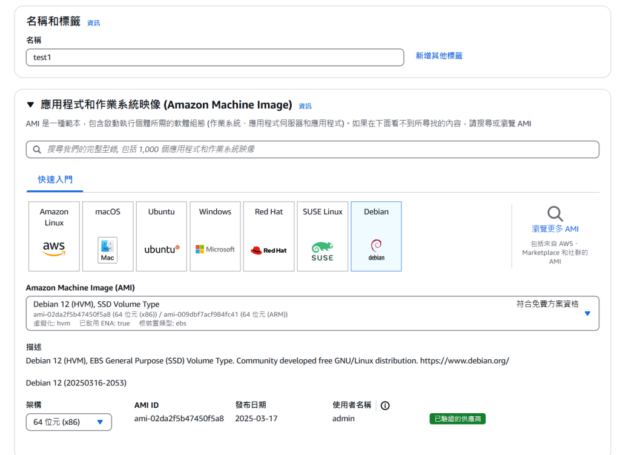
Task: Pick the Ubuntu AMI tile
Action: coord(162,236)
